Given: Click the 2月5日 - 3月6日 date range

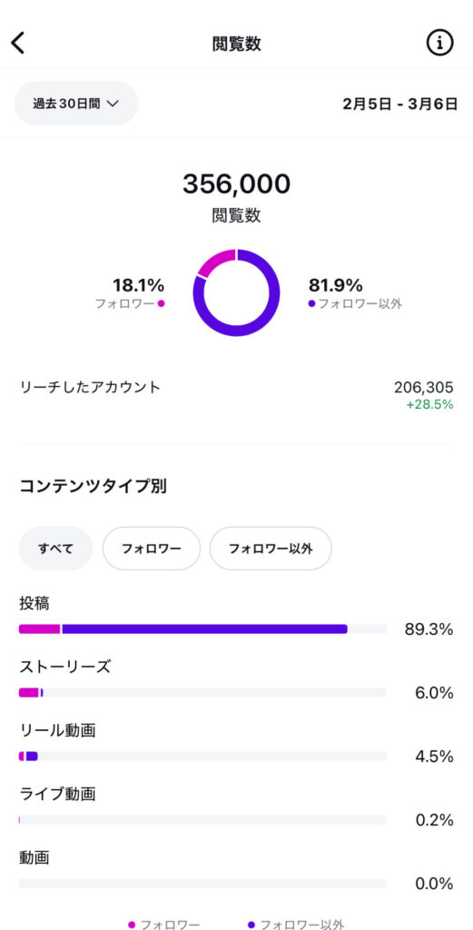Looking at the screenshot, I should point(400,104).
